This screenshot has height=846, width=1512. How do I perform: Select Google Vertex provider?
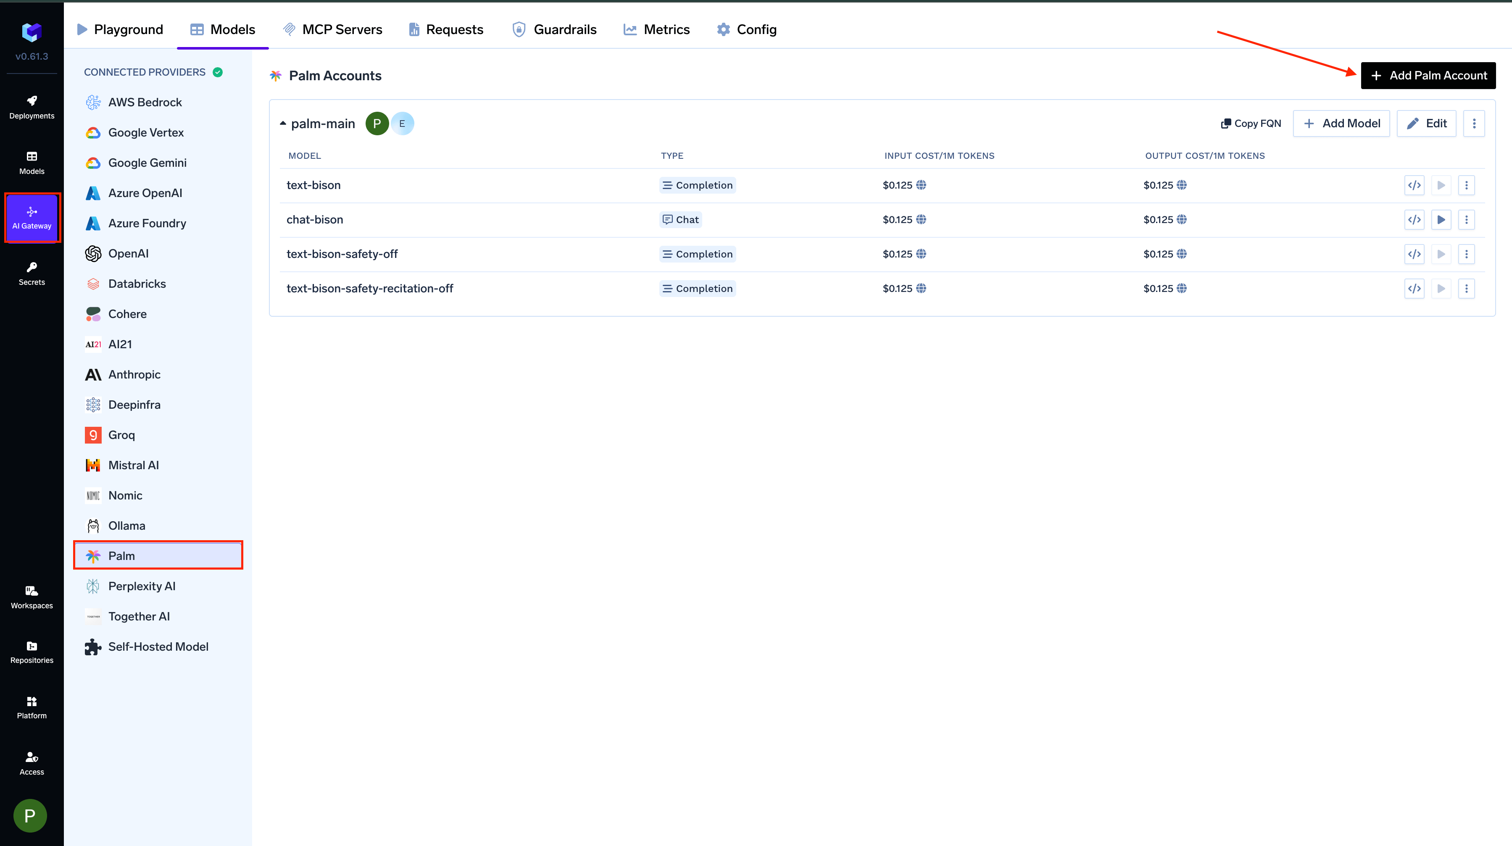click(158, 133)
